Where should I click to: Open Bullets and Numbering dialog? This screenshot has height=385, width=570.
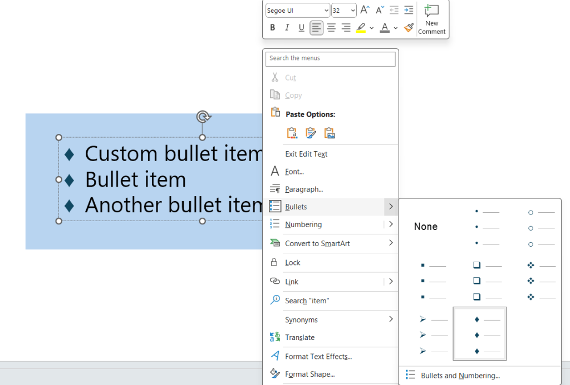[x=460, y=376]
